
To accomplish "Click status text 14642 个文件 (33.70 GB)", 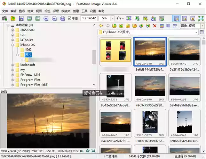I will 144,156.
